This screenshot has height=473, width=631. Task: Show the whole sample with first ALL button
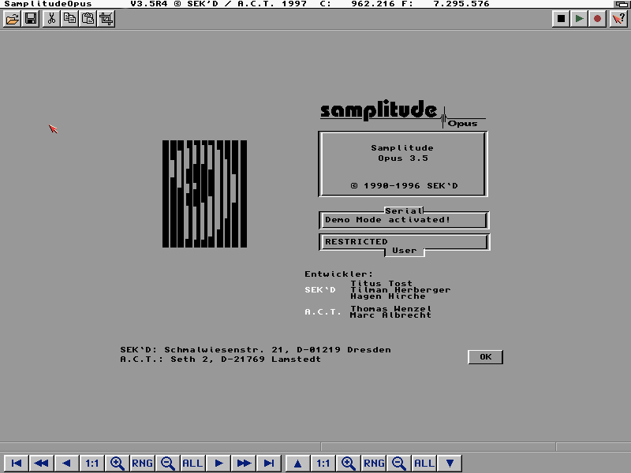(192, 463)
